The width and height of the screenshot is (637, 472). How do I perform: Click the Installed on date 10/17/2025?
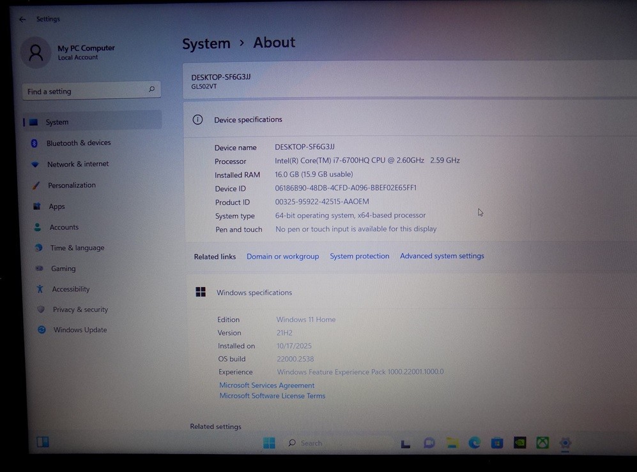click(294, 346)
